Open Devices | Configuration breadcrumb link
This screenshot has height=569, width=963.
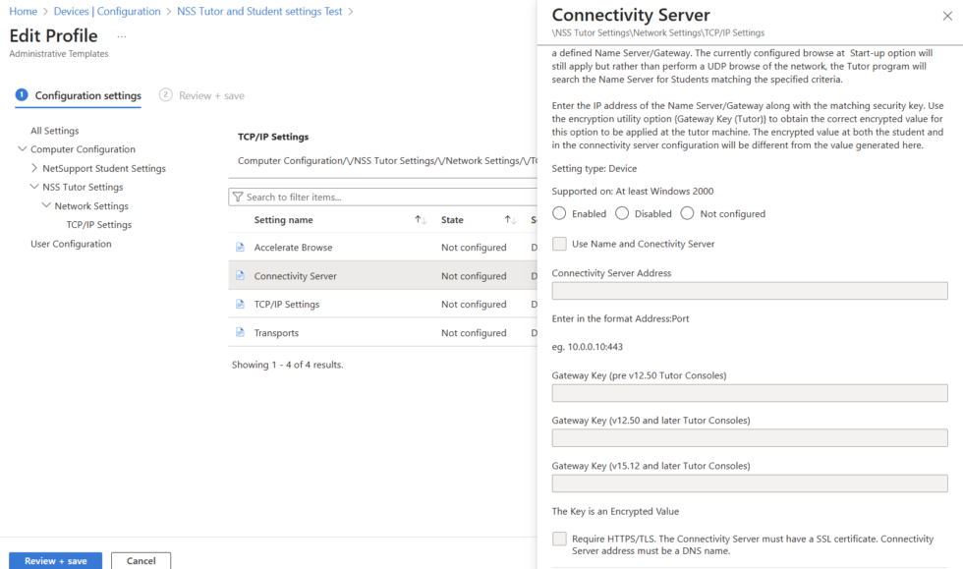(107, 11)
